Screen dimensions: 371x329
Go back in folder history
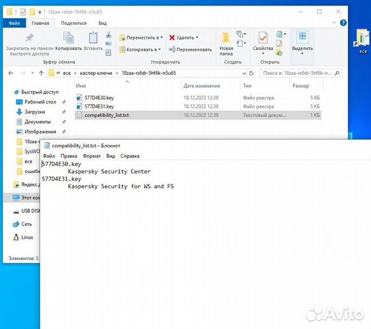click(10, 73)
